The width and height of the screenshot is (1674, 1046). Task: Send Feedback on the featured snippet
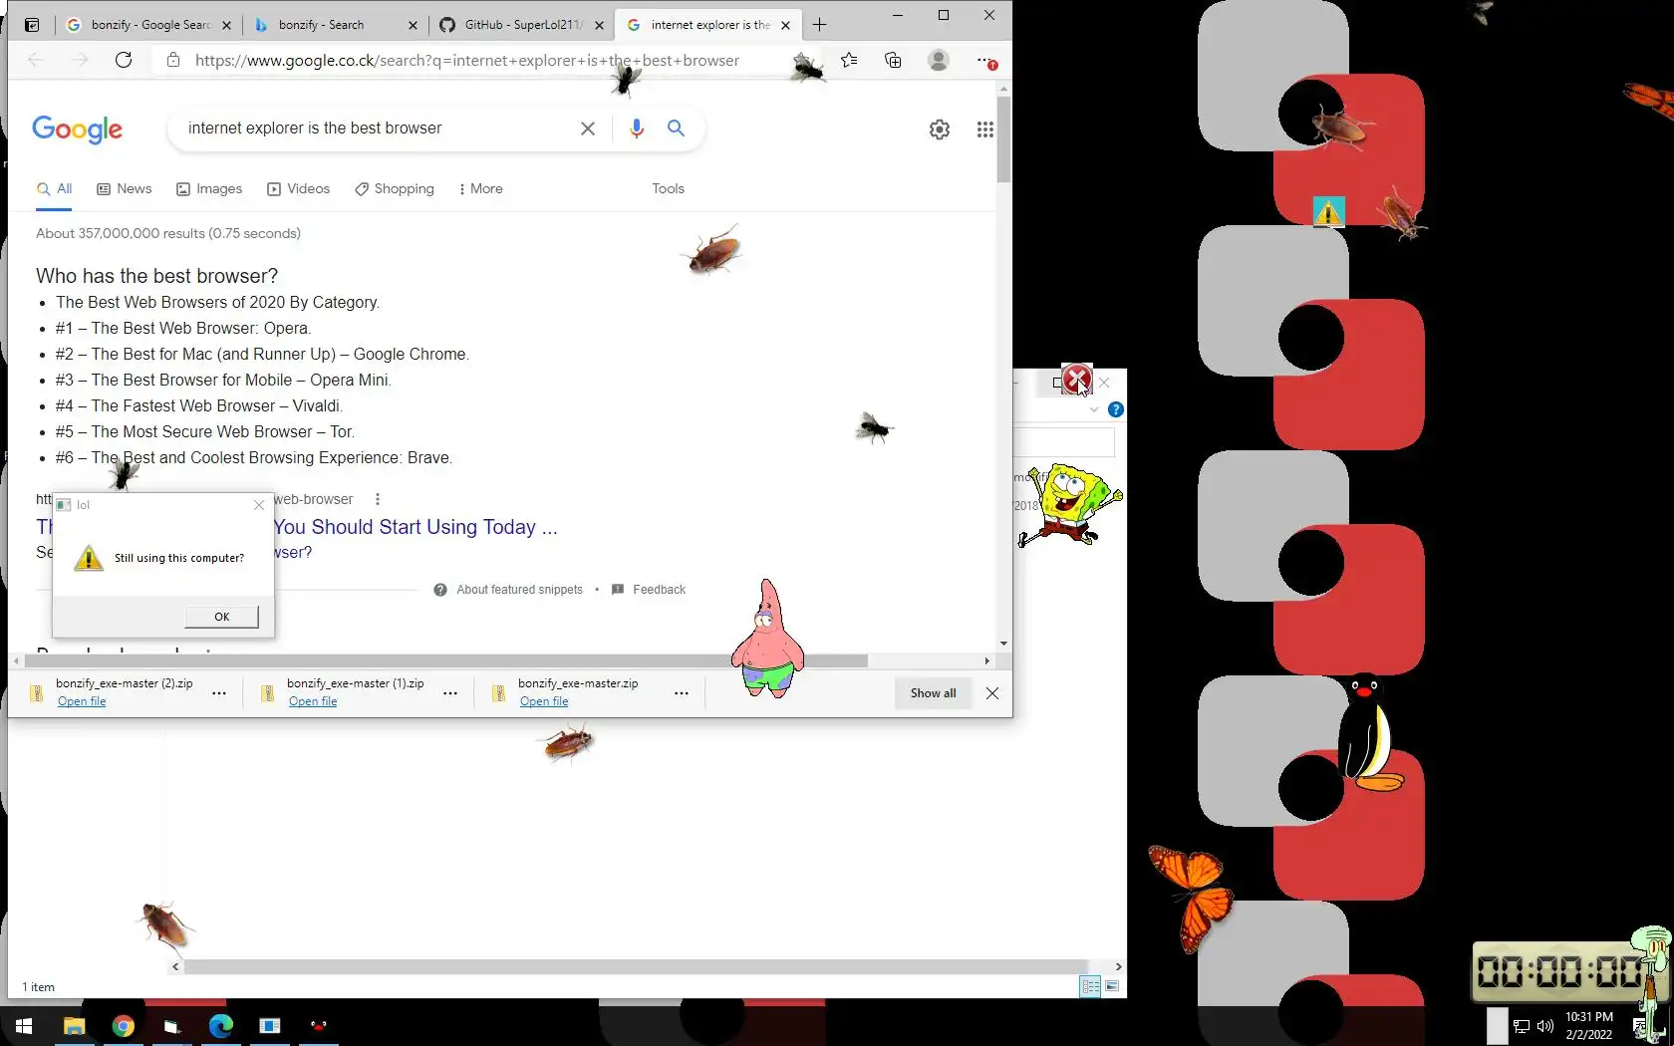click(x=649, y=590)
